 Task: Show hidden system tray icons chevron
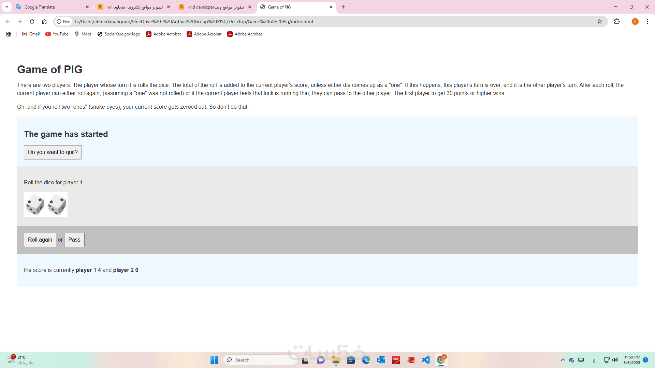[x=563, y=360]
